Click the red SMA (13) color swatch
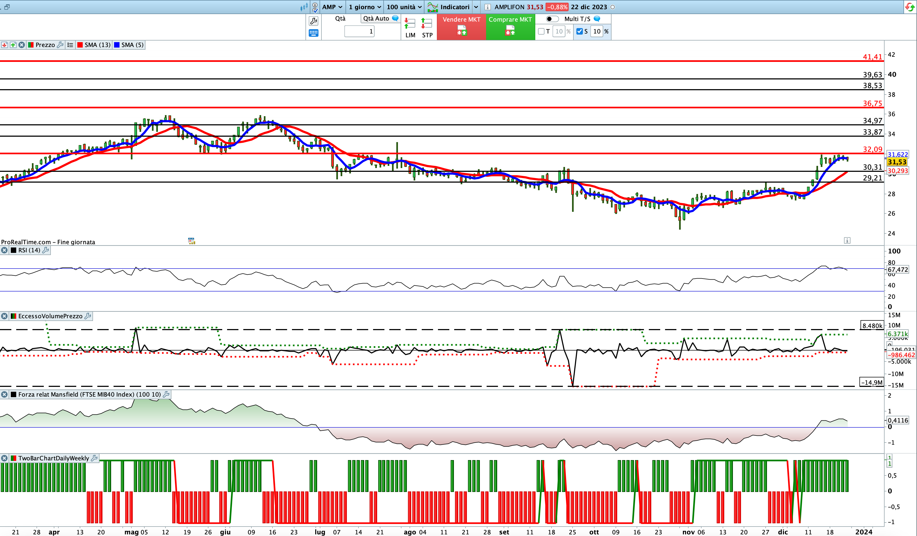The image size is (917, 536). click(x=80, y=45)
